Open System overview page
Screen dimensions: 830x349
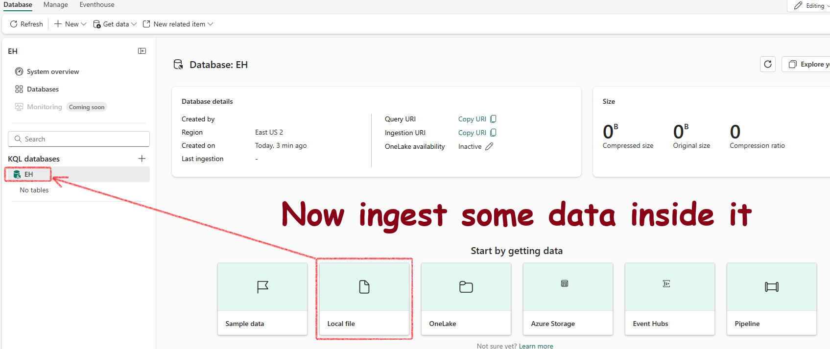tap(47, 71)
